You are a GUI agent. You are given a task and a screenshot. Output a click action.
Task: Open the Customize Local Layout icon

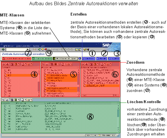point(88,50)
